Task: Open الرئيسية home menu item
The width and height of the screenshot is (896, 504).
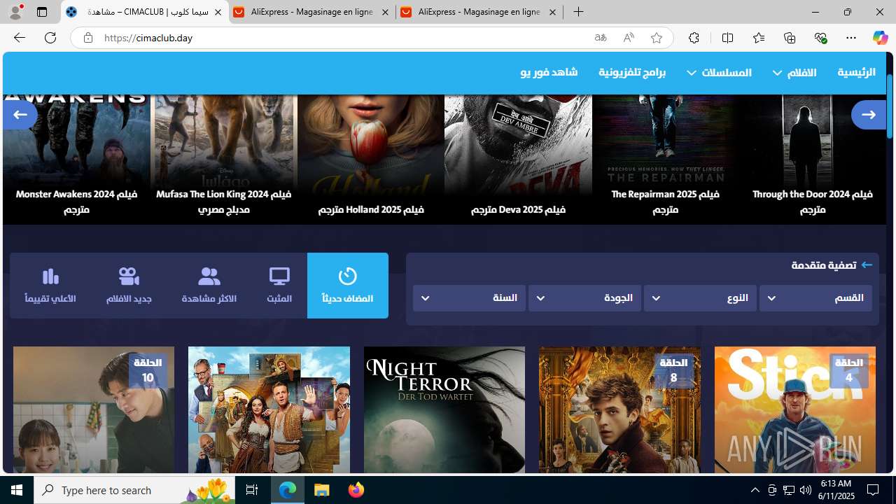Action: click(x=856, y=72)
